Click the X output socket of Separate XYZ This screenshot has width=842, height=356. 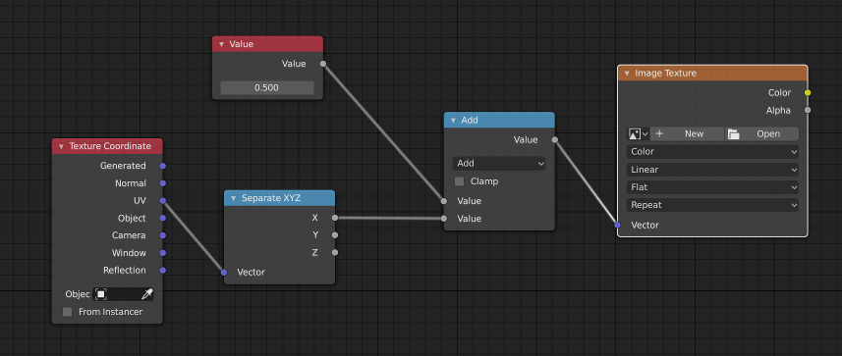pos(335,218)
